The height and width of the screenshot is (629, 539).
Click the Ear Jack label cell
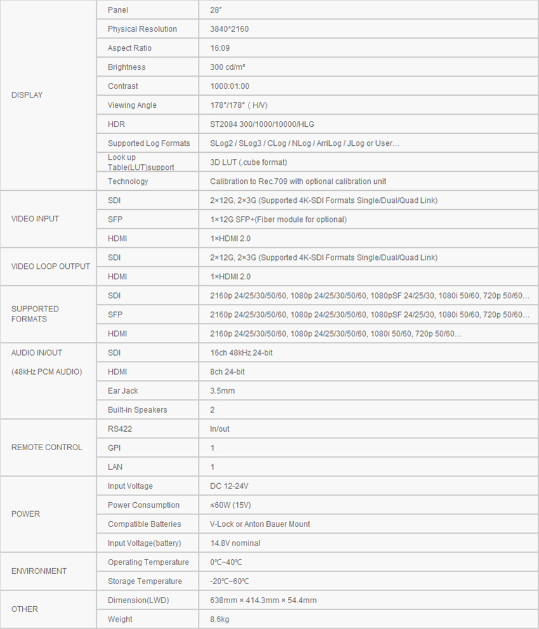tap(148, 391)
